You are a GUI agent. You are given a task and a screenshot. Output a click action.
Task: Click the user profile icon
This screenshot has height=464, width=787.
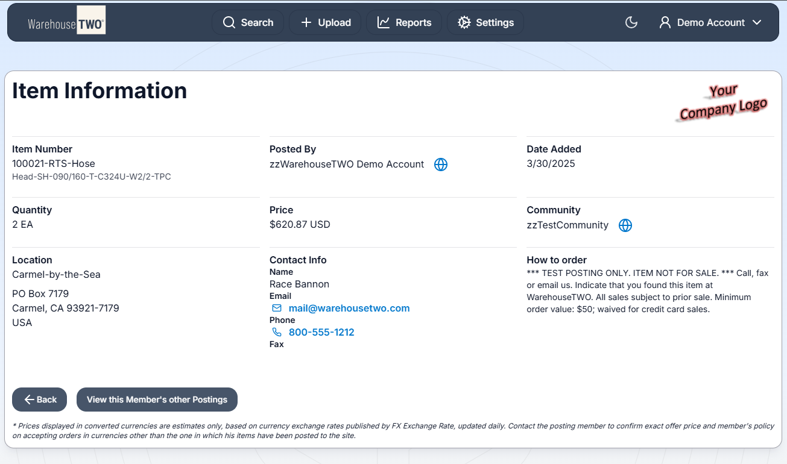pyautogui.click(x=665, y=23)
